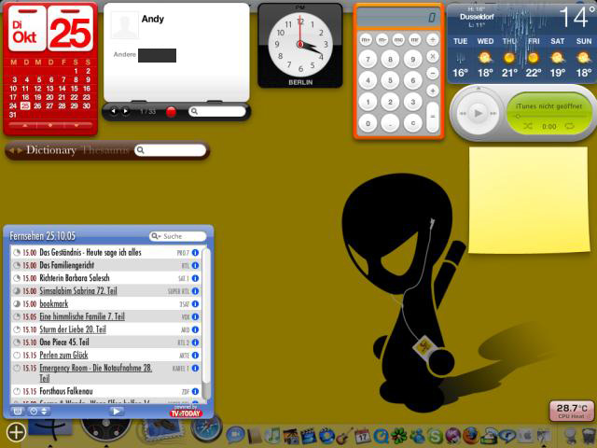Click the CPU Heat temperature widget

tap(572, 411)
